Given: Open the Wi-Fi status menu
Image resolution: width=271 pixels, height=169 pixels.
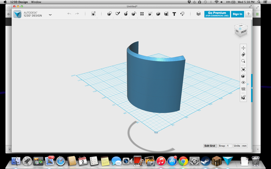Looking at the screenshot, I should (x=216, y=2).
